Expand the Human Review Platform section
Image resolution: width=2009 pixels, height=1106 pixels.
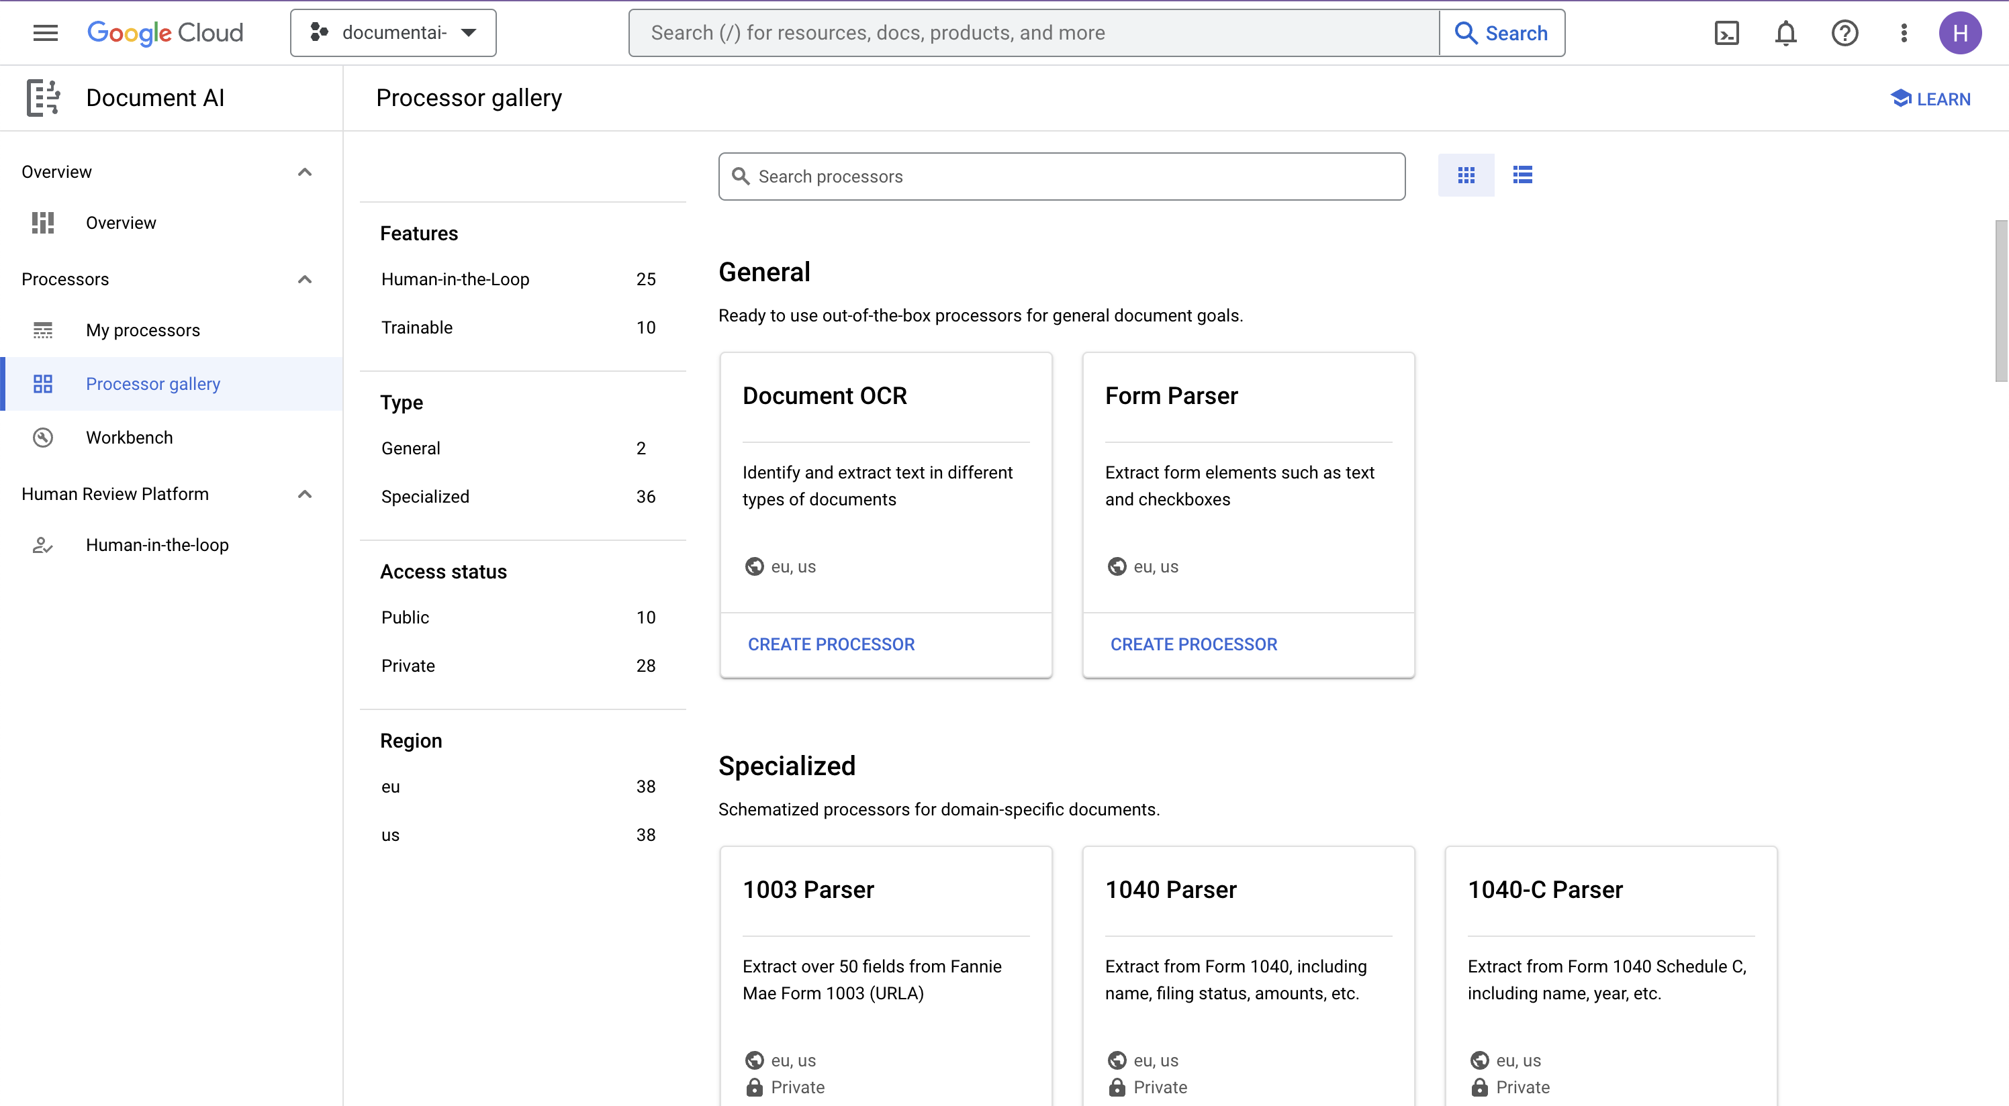(x=306, y=493)
